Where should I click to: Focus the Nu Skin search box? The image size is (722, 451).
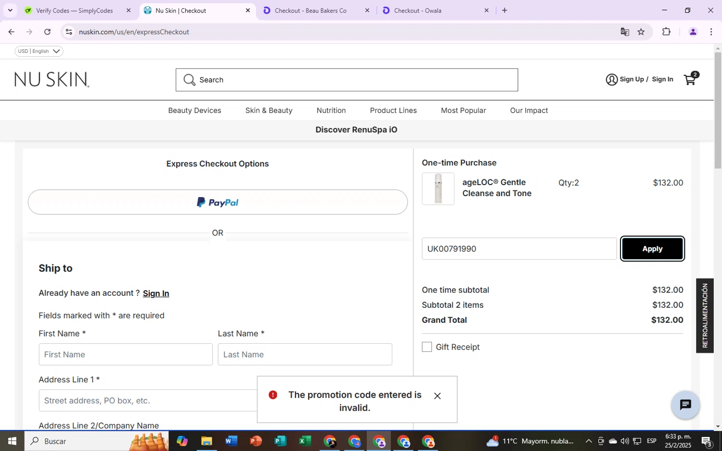(x=347, y=80)
